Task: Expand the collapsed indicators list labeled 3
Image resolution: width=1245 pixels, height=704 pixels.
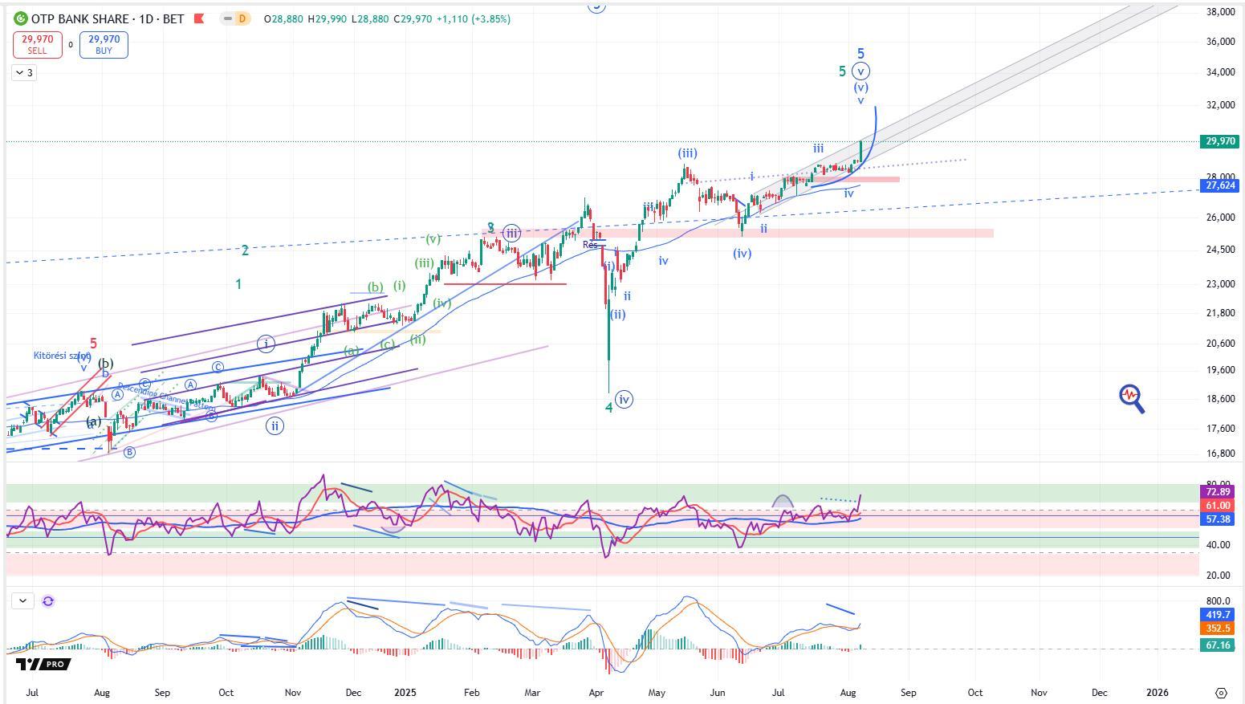Action: [23, 73]
